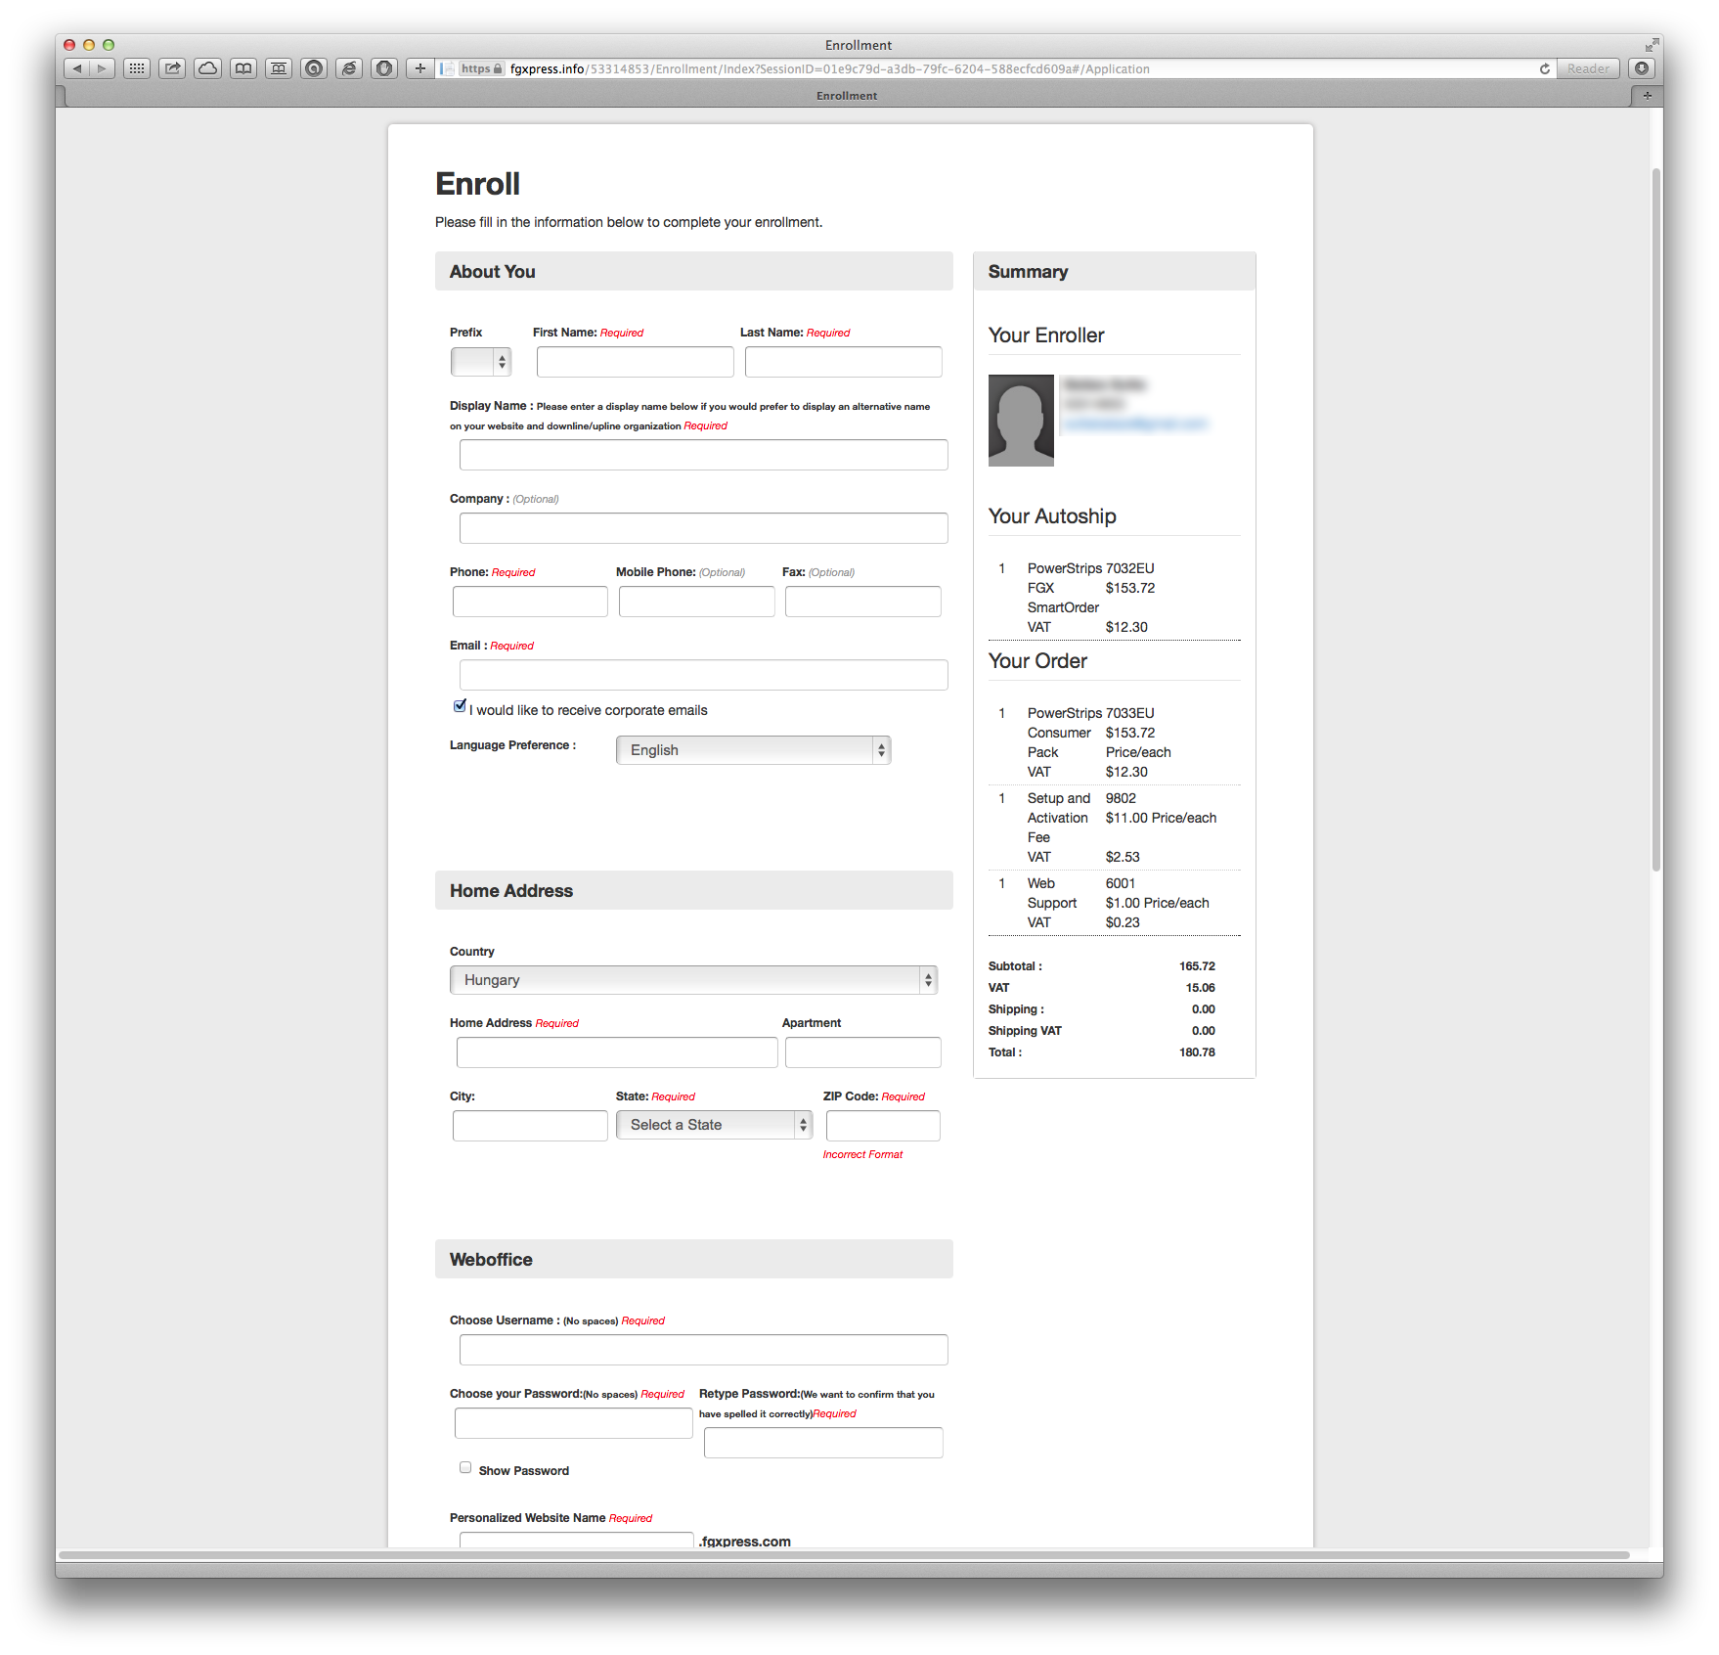Go back with the back arrow
The width and height of the screenshot is (1719, 1655).
pos(76,68)
